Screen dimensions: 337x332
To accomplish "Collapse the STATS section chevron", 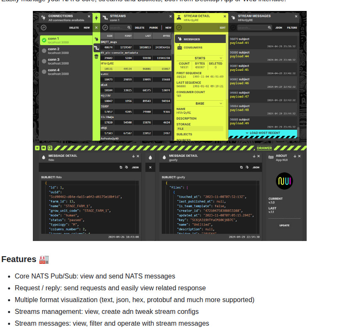I will 221,58.
